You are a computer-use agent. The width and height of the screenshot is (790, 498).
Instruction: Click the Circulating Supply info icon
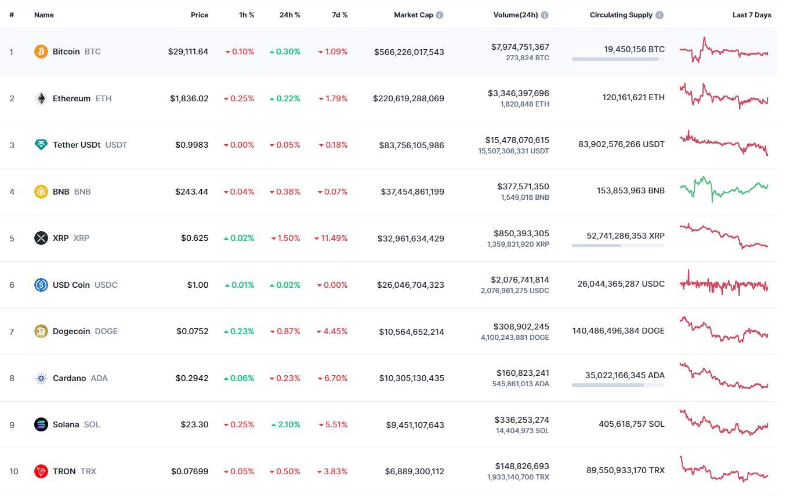tap(659, 15)
